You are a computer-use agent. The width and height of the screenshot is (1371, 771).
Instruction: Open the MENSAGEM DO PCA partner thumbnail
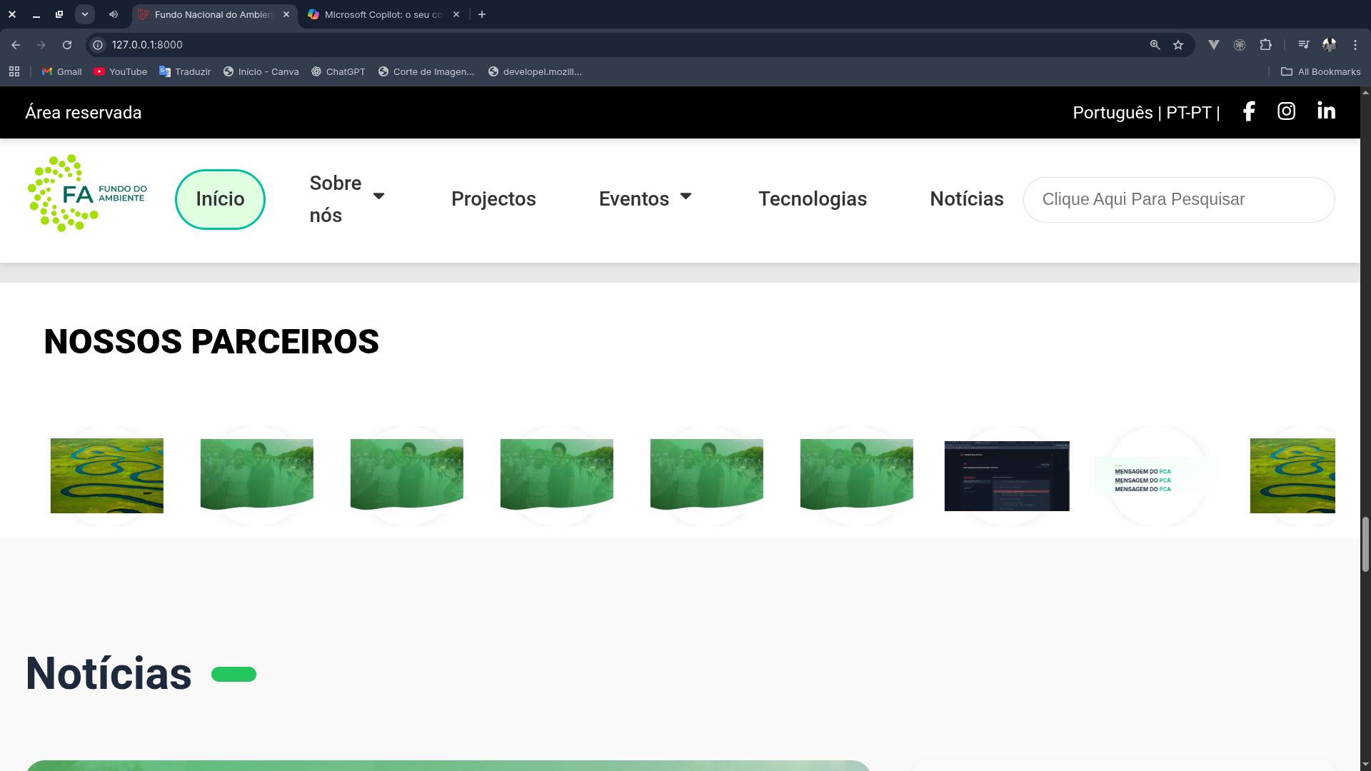tap(1155, 476)
